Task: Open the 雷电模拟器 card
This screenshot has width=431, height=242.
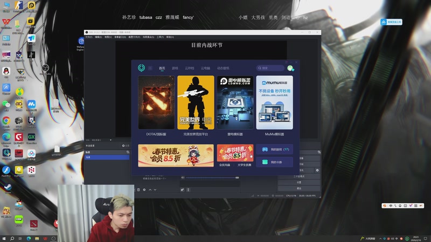Action: [235, 102]
